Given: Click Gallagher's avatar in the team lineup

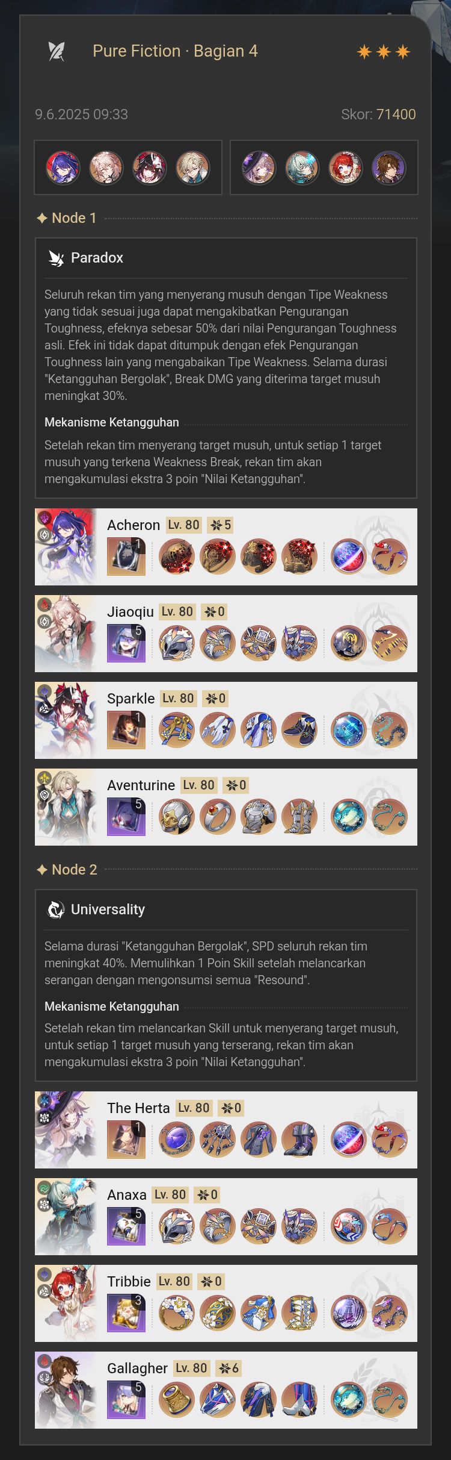Looking at the screenshot, I should 388,167.
